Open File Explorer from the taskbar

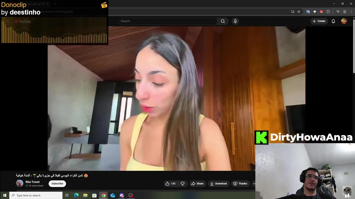click(85, 195)
